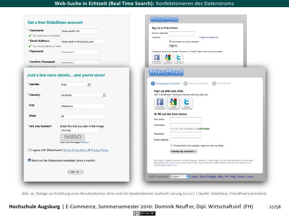
Task: Click friendfeed logo above Sign in form
Action: (x=164, y=19)
